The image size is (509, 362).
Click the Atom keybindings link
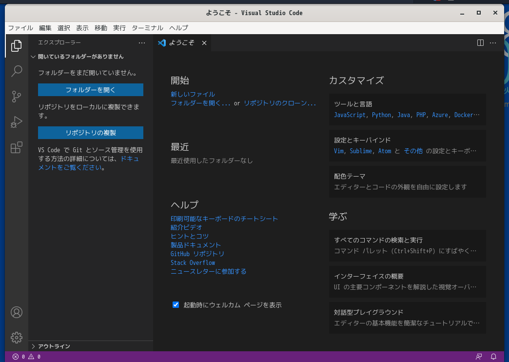[385, 151]
